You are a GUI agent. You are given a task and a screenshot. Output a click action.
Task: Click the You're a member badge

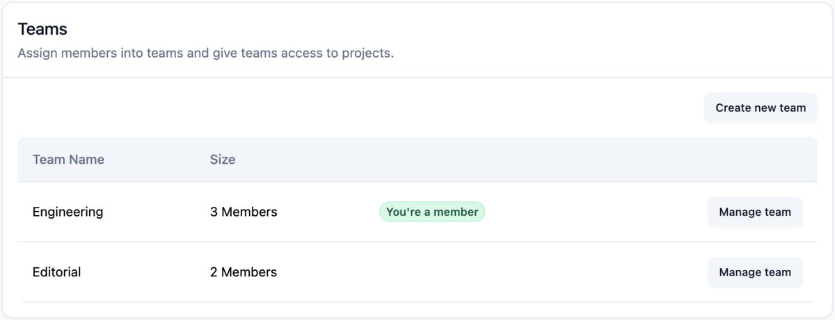point(432,212)
